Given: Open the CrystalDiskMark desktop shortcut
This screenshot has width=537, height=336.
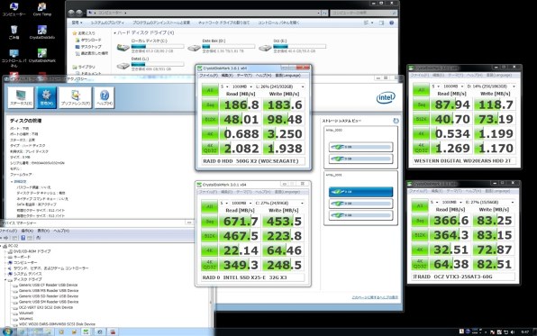Looking at the screenshot, I should pyautogui.click(x=42, y=56).
